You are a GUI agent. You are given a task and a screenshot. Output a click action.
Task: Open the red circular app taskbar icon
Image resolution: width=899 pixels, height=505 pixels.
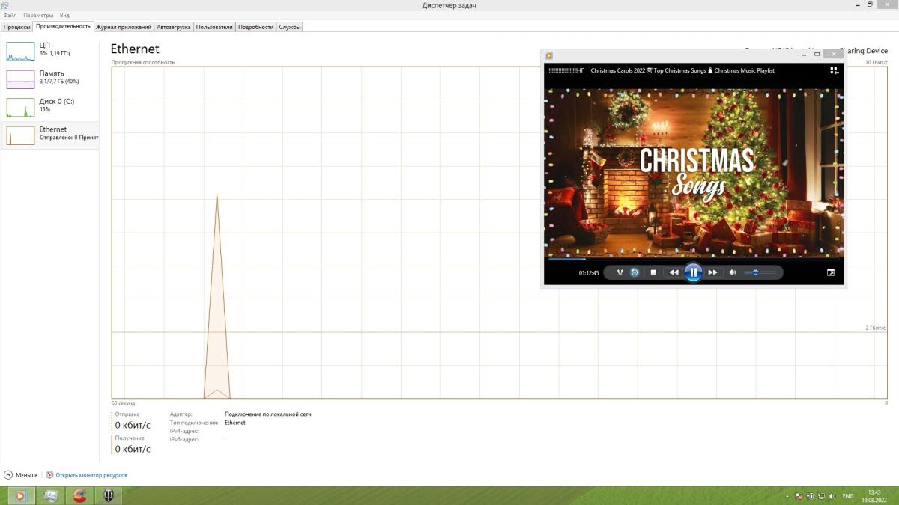(79, 496)
